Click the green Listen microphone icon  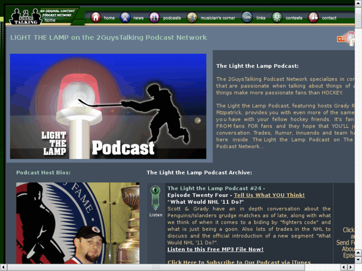(x=155, y=198)
